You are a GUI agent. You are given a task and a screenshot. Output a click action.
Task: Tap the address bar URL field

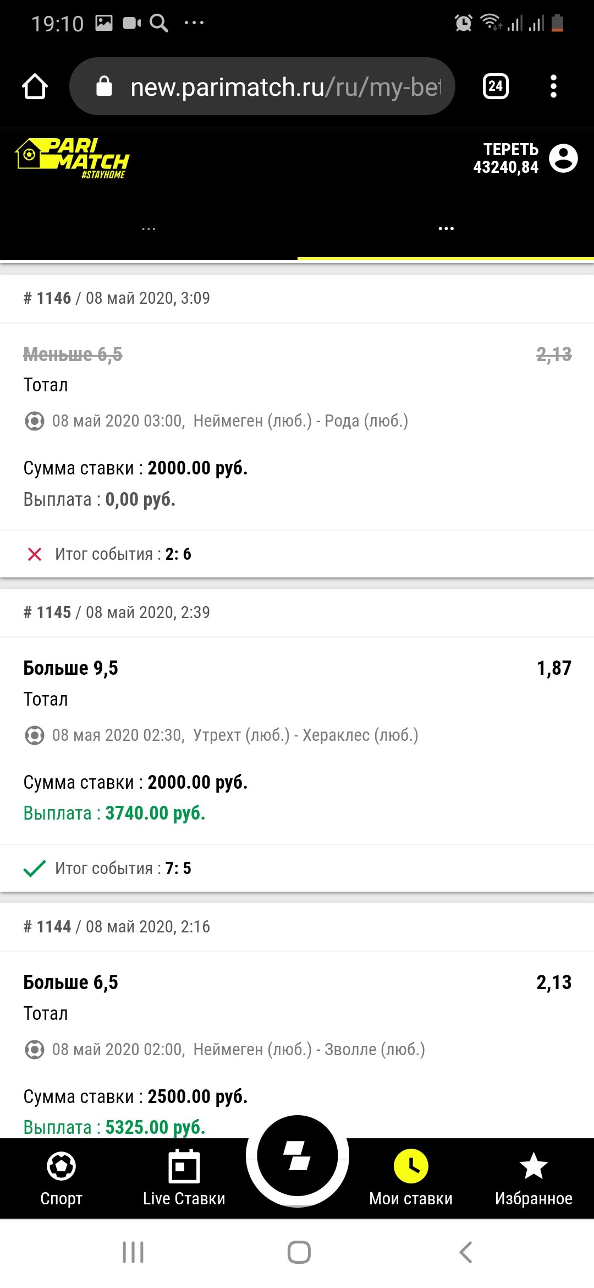click(285, 87)
